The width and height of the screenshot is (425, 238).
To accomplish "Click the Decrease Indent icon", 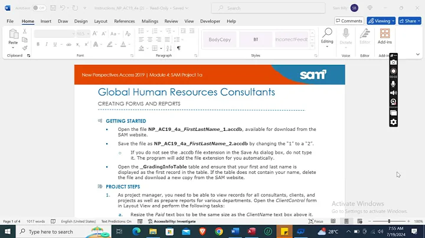I will point(183,31).
